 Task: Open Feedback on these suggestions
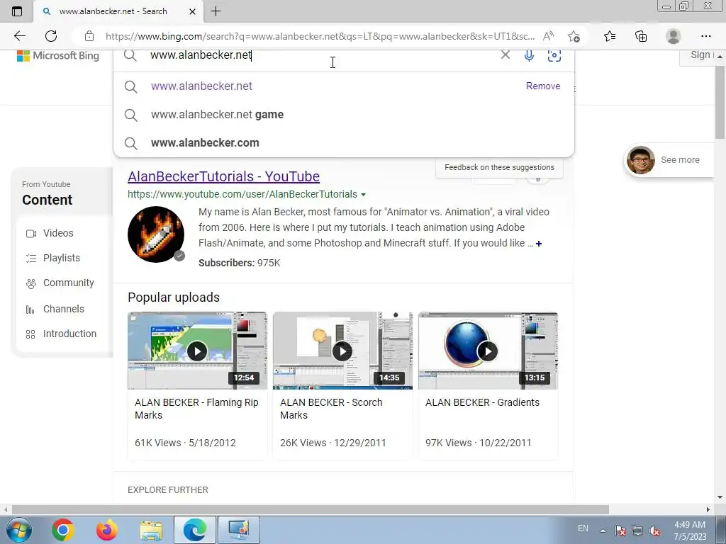click(x=499, y=167)
